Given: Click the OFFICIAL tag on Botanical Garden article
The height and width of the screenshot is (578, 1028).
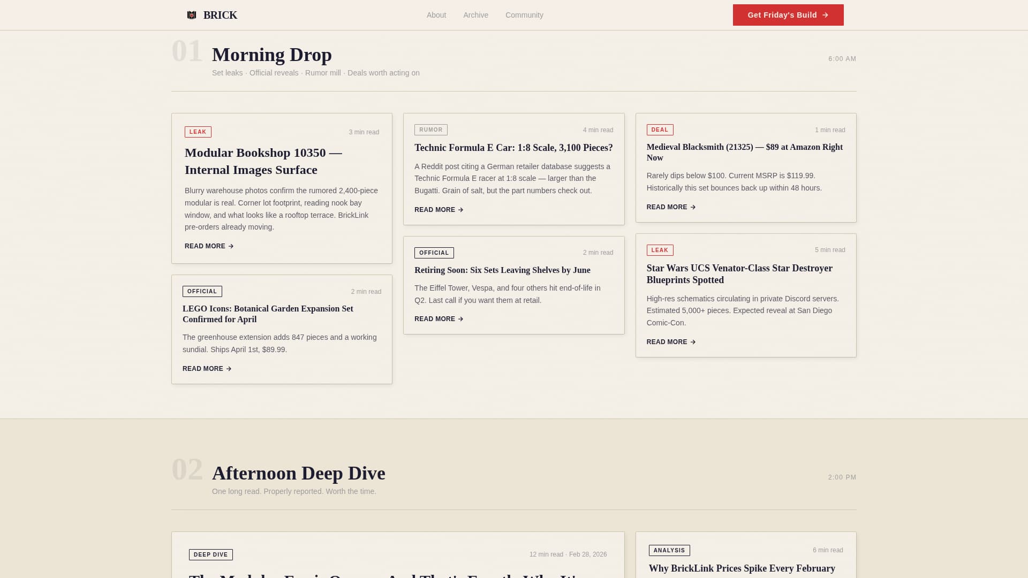Looking at the screenshot, I should click(x=202, y=291).
